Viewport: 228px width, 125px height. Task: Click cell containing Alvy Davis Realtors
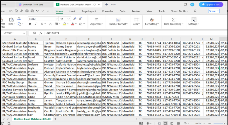(x=15, y=97)
